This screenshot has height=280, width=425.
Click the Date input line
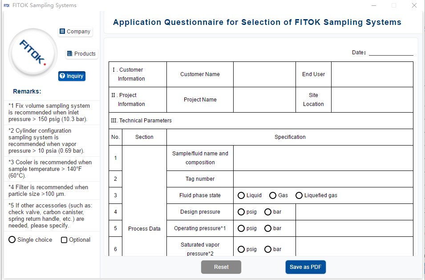(391, 52)
